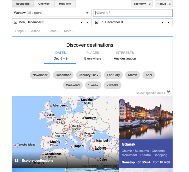Click the Bordeaux map marker
The width and height of the screenshot is (189, 172).
point(52,134)
